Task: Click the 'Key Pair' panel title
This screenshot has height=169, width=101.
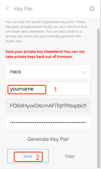Action: [x=24, y=9]
